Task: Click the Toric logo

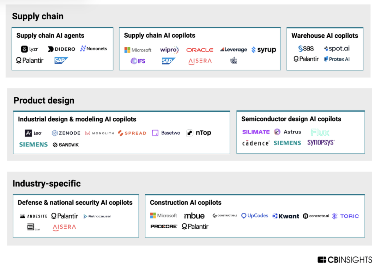Action: [345, 216]
